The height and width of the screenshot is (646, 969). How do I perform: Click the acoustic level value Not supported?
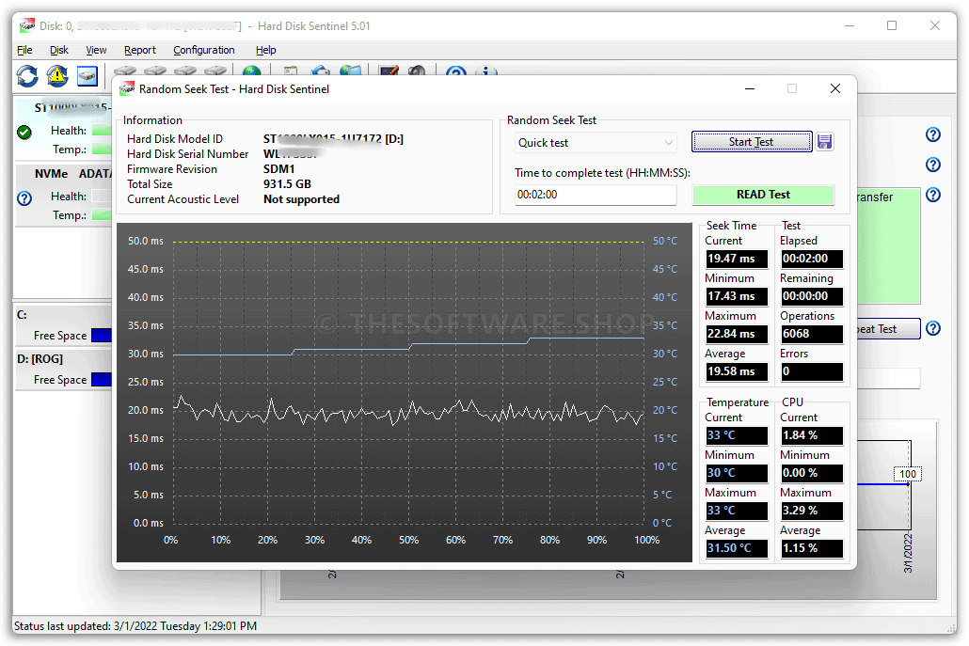tap(302, 199)
